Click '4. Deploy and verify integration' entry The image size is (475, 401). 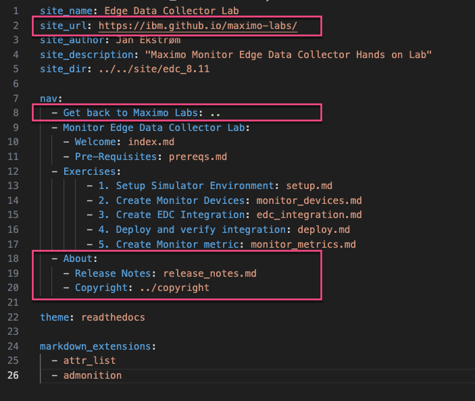pyautogui.click(x=192, y=230)
